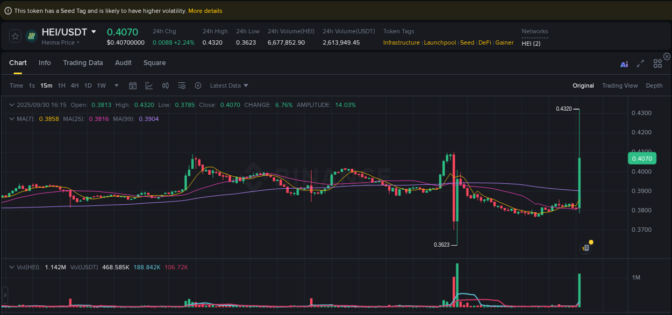Open the HEI/USDT pair selector dropdown
This screenshot has height=315, width=672.
pos(92,31)
